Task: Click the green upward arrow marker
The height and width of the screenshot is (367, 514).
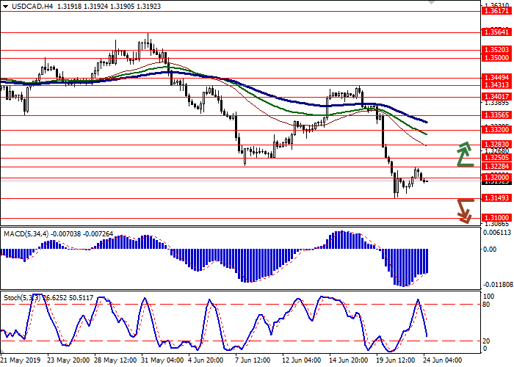Action: [464, 154]
